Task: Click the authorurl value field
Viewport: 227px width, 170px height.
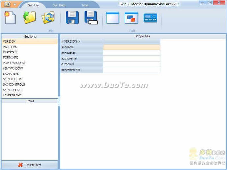Action: tap(132, 64)
